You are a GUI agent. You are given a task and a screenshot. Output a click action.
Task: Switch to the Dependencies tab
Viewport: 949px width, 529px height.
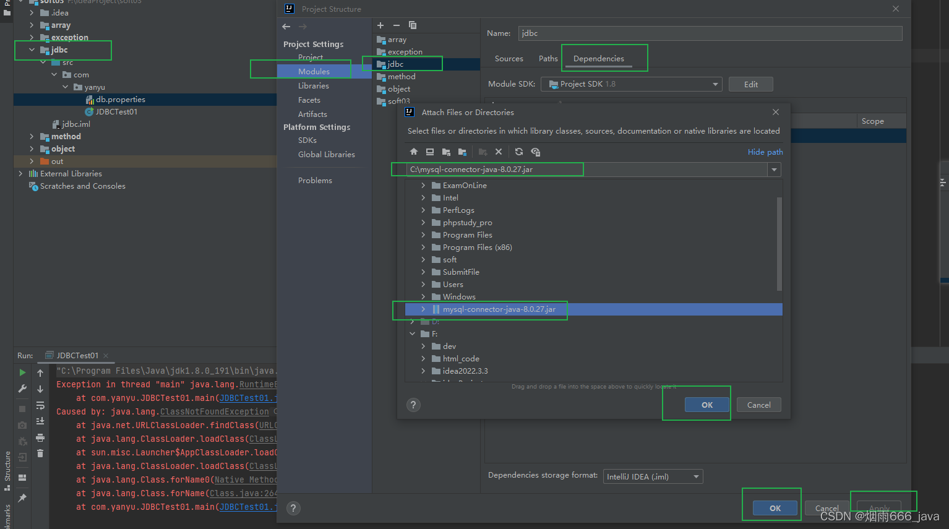[x=599, y=58]
